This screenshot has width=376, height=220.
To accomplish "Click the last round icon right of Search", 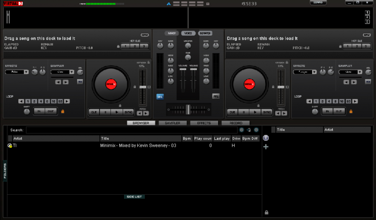I will click(x=256, y=130).
